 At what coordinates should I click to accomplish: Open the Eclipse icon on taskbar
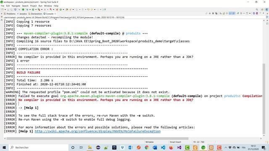tap(98, 147)
